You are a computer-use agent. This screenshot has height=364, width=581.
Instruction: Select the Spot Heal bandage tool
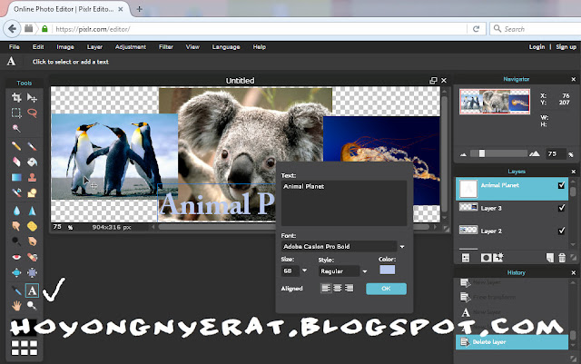[32, 257]
